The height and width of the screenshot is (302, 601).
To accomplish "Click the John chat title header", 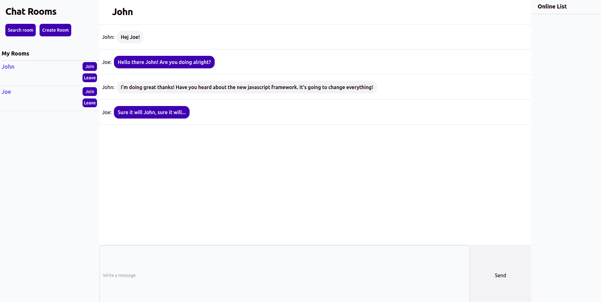I will tap(122, 12).
